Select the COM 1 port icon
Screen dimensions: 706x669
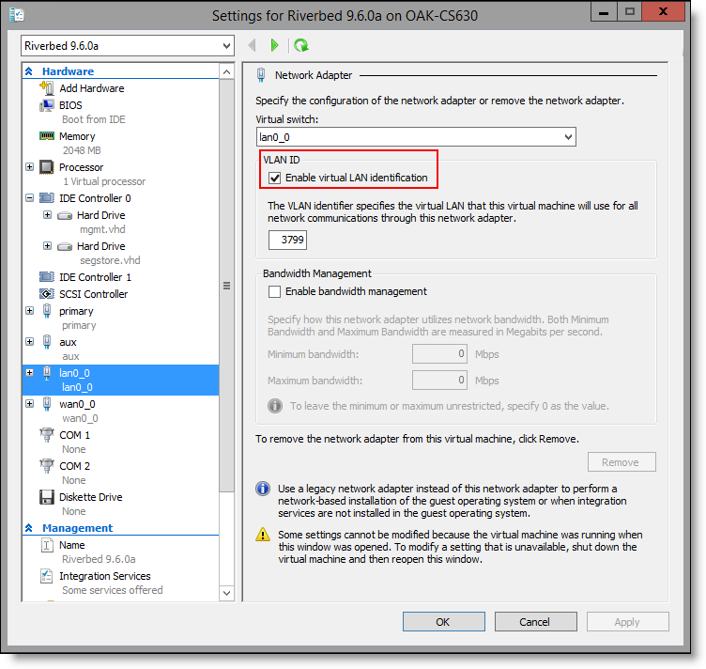click(46, 435)
